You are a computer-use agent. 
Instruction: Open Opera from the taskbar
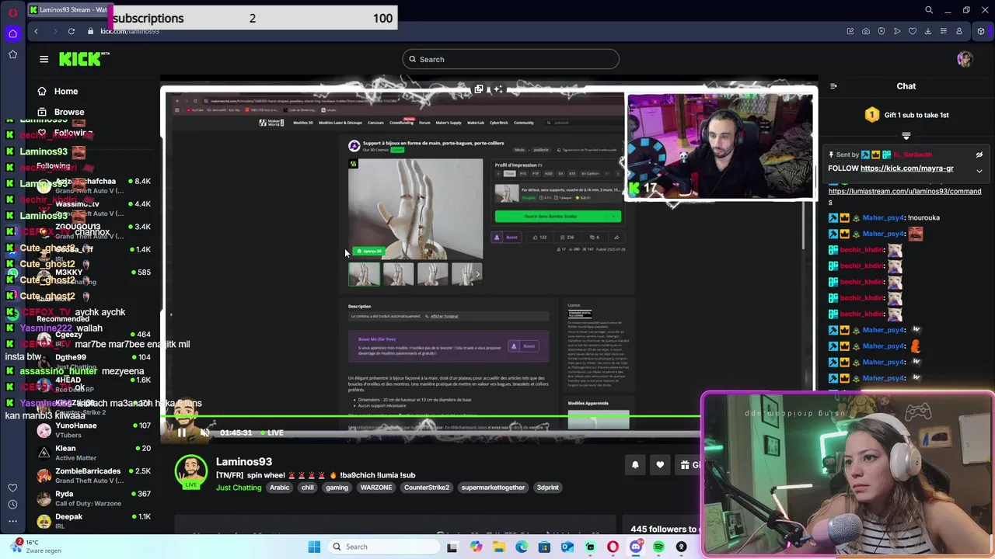613,547
